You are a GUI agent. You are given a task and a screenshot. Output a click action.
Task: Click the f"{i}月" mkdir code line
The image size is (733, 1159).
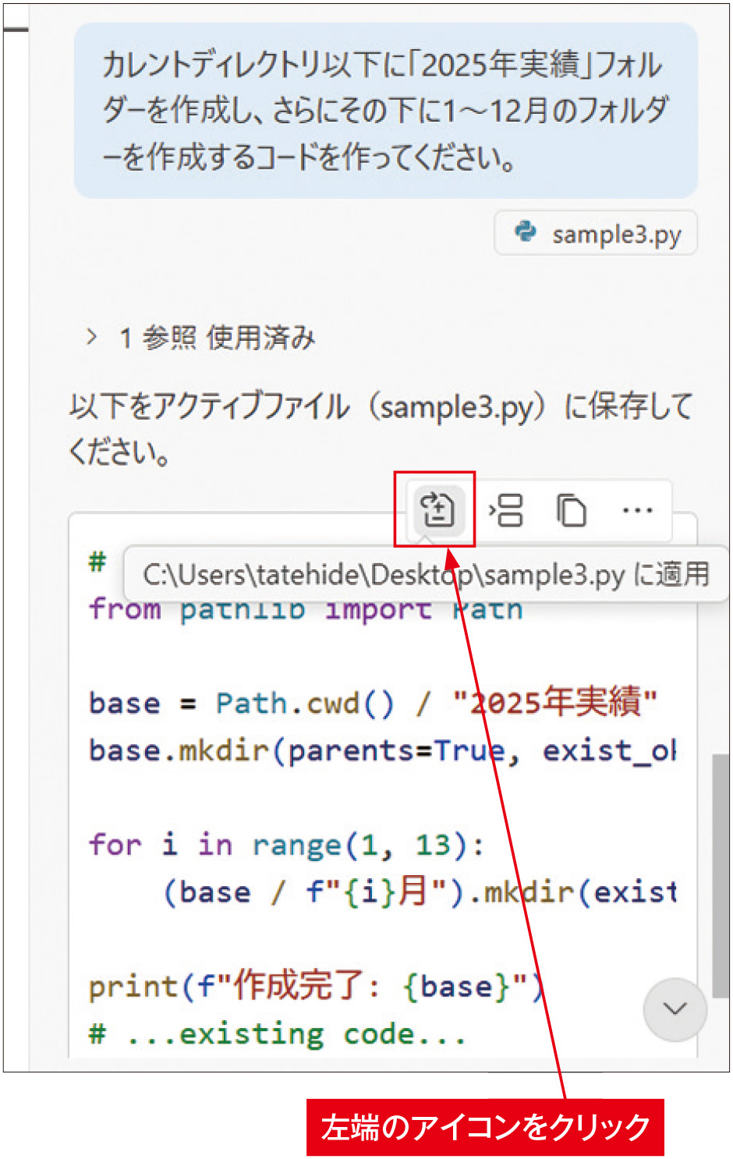coord(420,891)
